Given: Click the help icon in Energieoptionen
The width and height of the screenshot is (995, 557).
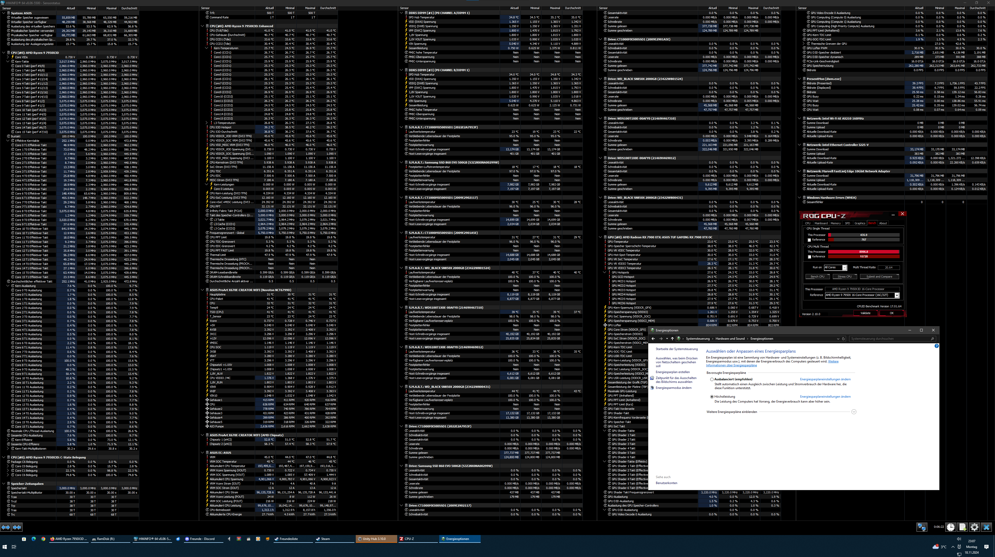Looking at the screenshot, I should tap(936, 346).
